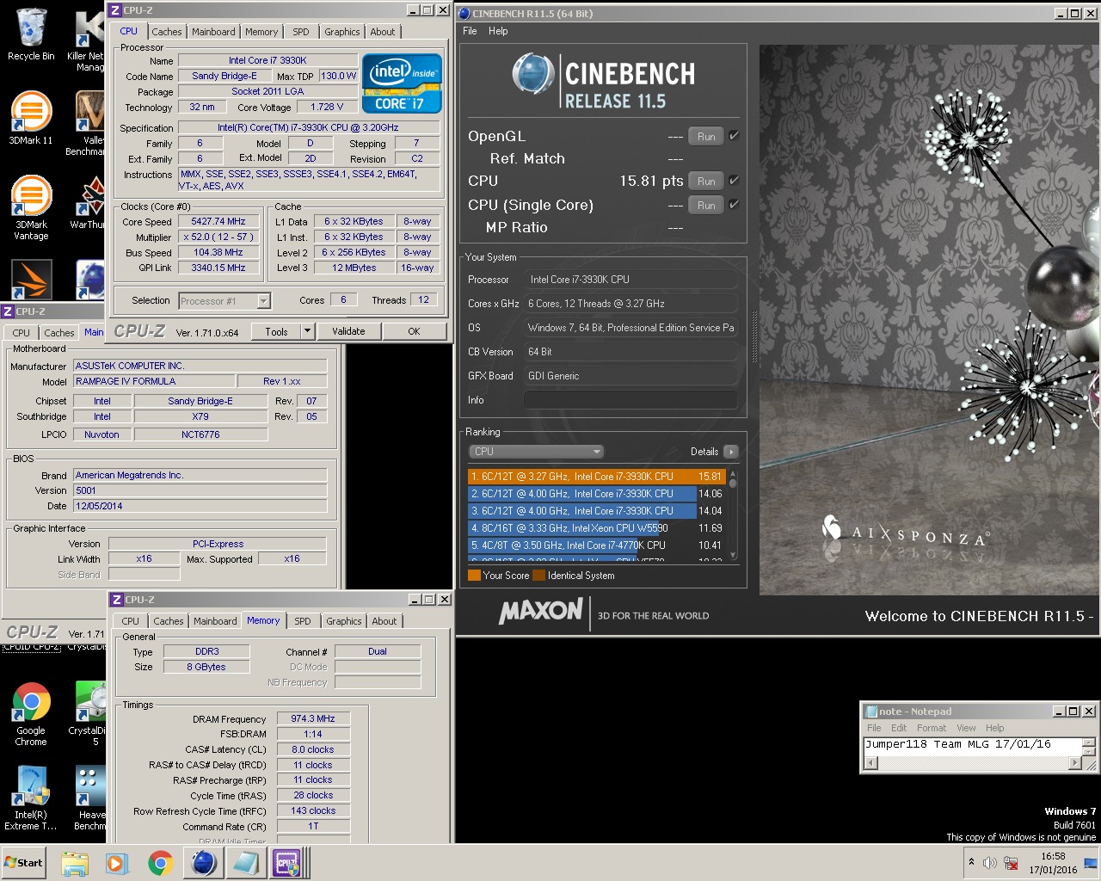Open Notepad Format menu
1101x881 pixels.
pos(932,728)
